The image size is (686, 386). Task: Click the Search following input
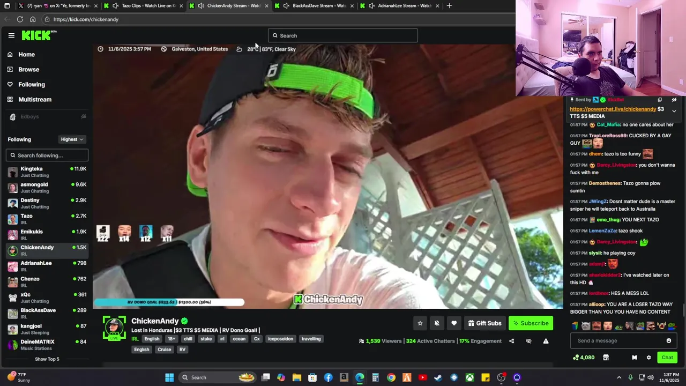pyautogui.click(x=47, y=155)
